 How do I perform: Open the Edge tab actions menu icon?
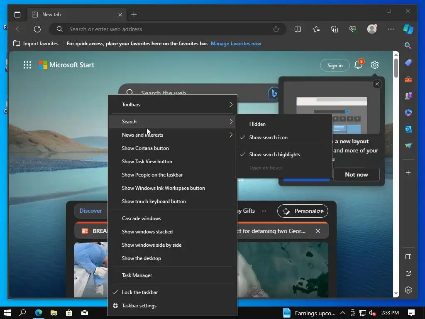click(x=17, y=15)
